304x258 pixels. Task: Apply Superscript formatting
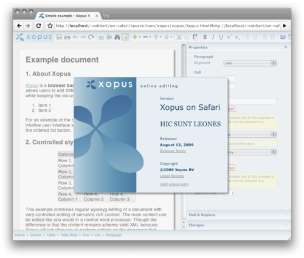pyautogui.click(x=229, y=37)
